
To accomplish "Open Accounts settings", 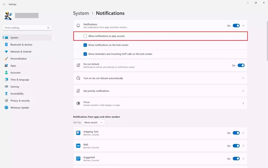I will click(x=16, y=72).
